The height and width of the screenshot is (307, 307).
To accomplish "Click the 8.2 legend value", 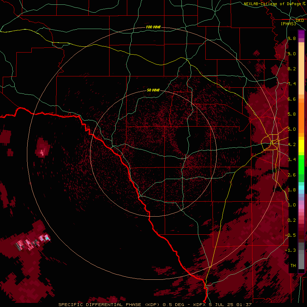I will point(292,69).
